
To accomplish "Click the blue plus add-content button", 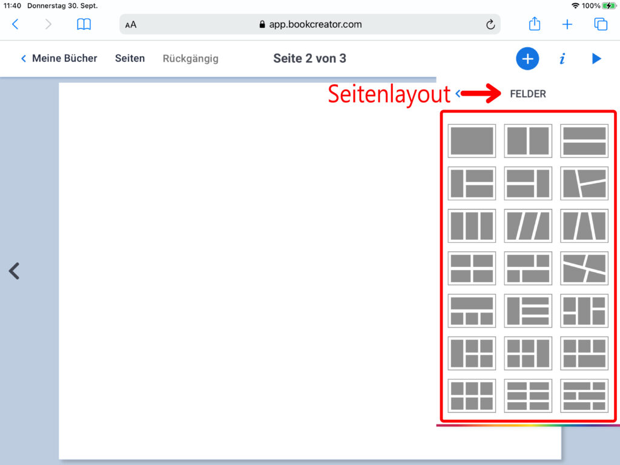I will tap(527, 59).
